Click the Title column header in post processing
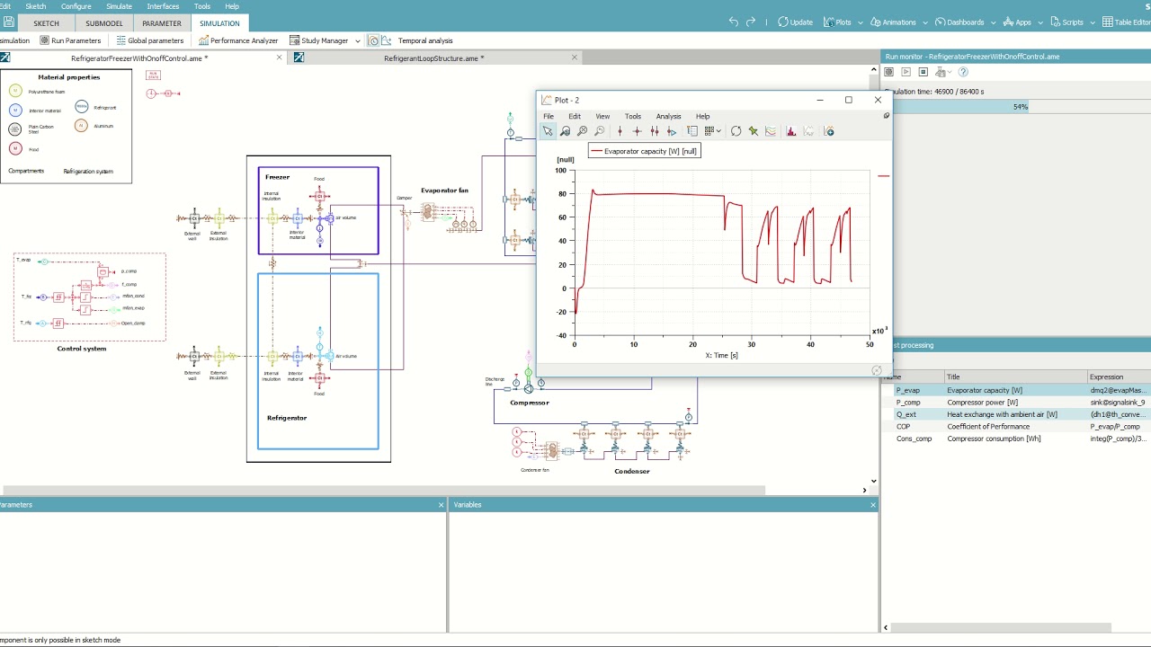Image resolution: width=1151 pixels, height=647 pixels. tap(1015, 377)
